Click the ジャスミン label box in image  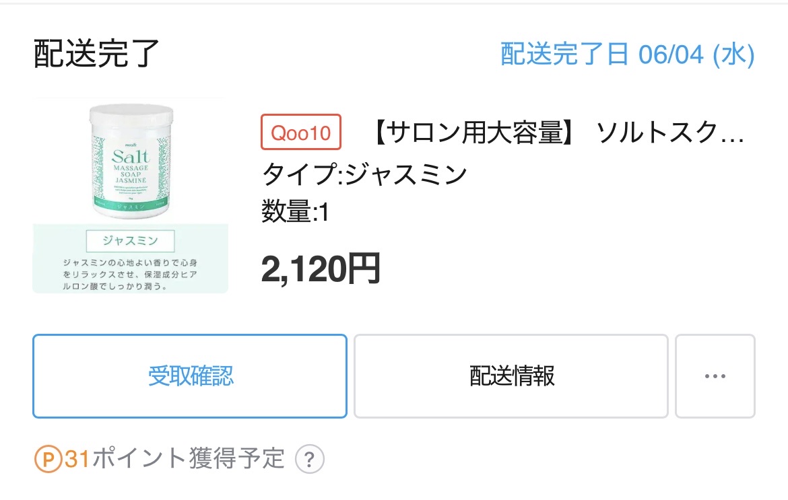[x=130, y=240]
